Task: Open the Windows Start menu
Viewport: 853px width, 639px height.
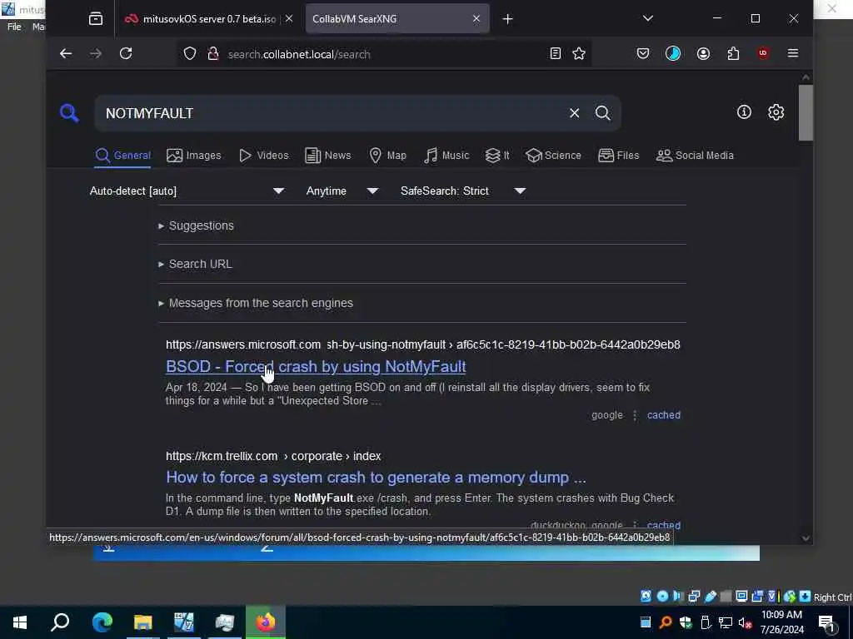Action: [x=20, y=622]
